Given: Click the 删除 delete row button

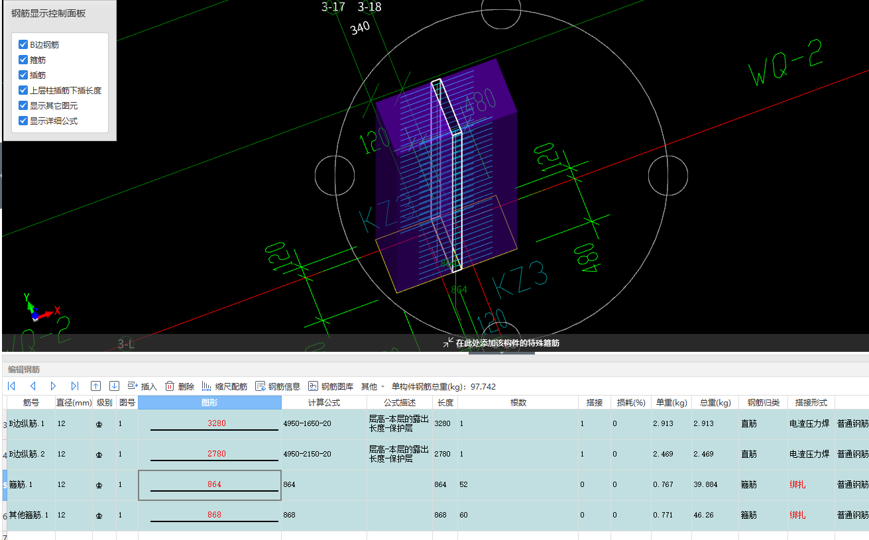Looking at the screenshot, I should tap(179, 386).
